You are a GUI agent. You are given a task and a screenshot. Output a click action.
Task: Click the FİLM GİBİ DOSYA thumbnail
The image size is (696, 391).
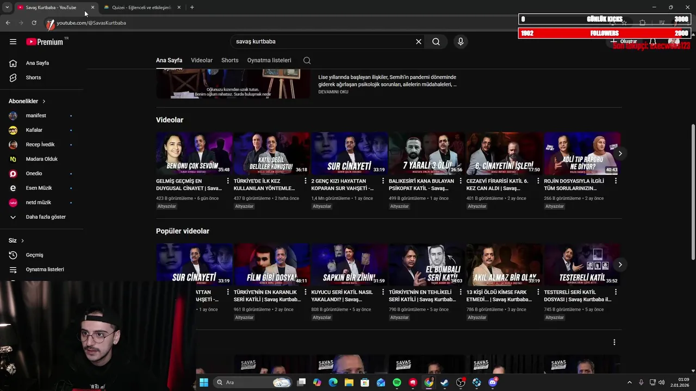(271, 264)
